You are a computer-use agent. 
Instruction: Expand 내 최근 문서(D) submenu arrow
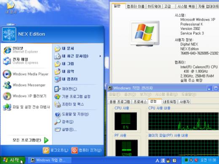tap(100, 56)
